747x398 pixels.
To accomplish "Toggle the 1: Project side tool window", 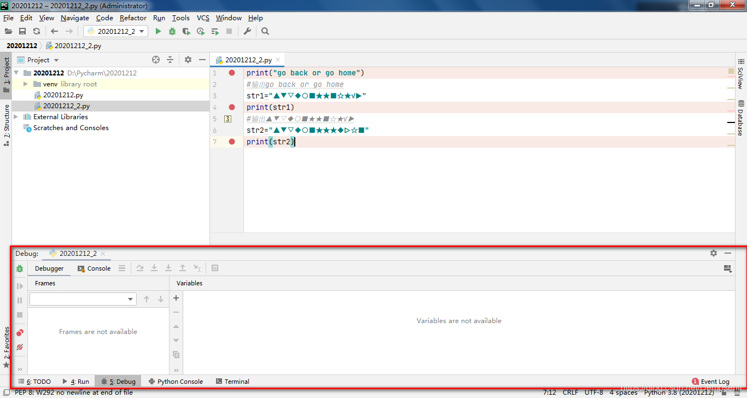I will coord(6,75).
